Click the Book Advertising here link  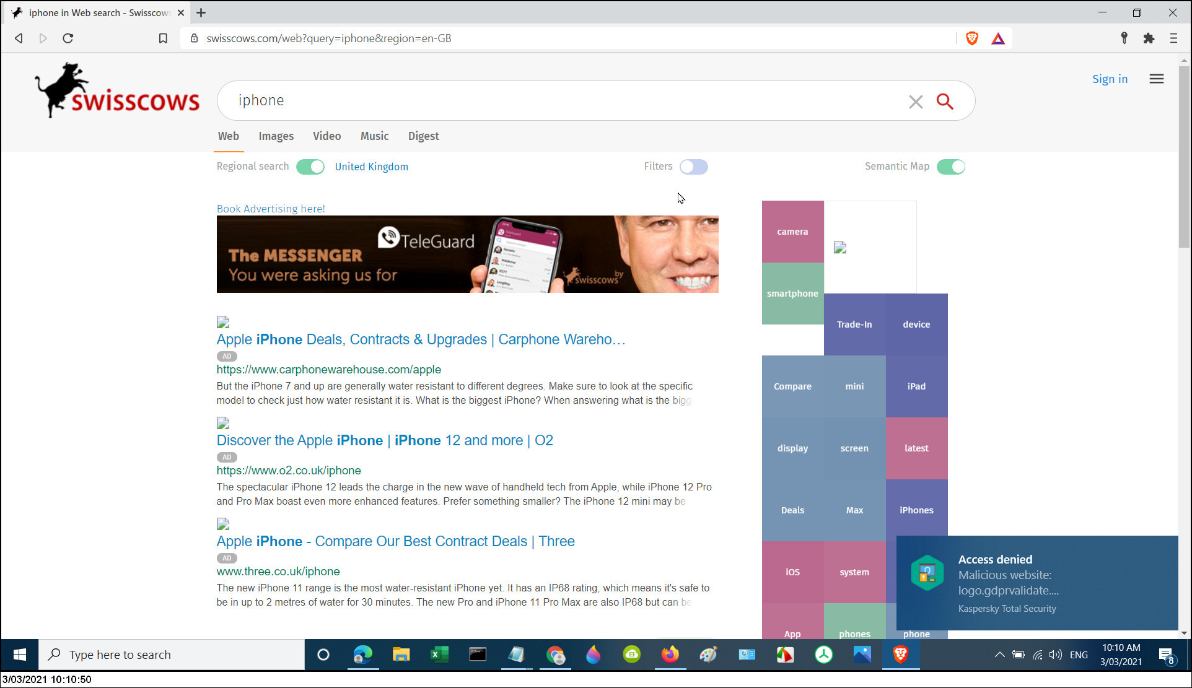[271, 209]
